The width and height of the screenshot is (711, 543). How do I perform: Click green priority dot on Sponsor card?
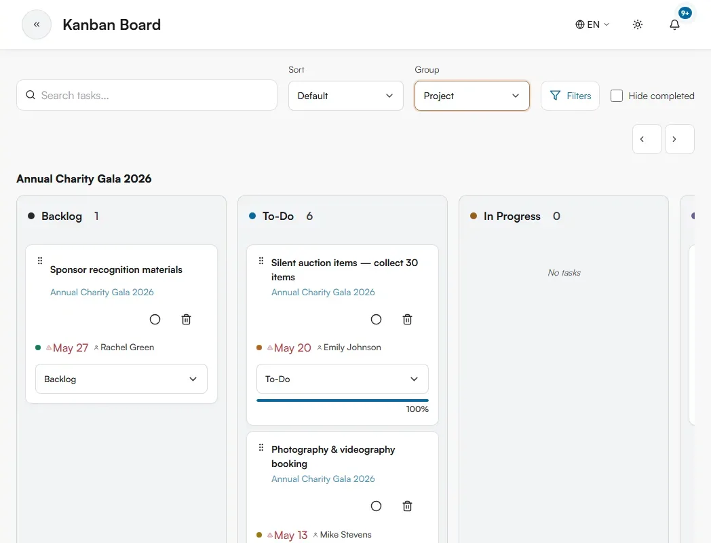tap(38, 348)
